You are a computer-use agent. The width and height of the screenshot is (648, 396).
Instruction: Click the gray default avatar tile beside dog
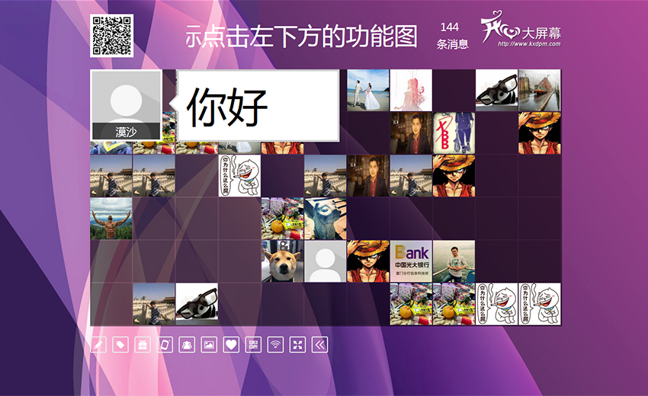click(x=326, y=262)
